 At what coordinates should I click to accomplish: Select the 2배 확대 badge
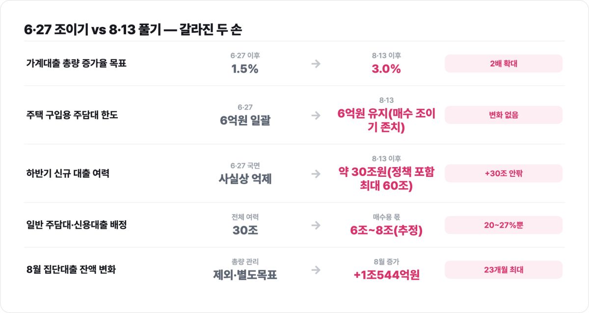(x=504, y=64)
